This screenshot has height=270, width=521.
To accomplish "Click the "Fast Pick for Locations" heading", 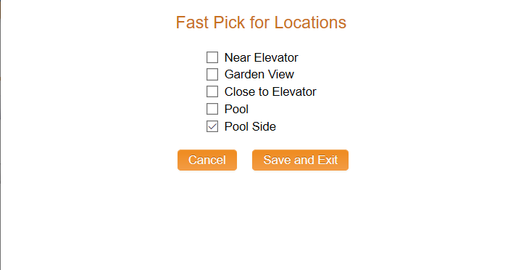I will click(261, 22).
